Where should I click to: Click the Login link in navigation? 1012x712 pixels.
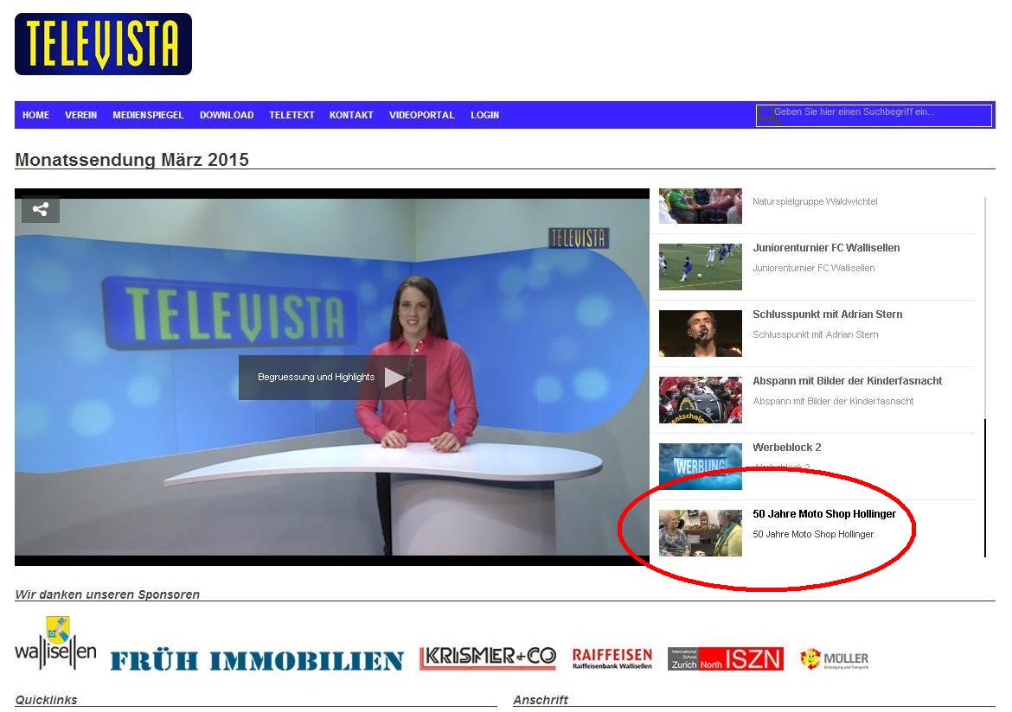click(x=484, y=115)
